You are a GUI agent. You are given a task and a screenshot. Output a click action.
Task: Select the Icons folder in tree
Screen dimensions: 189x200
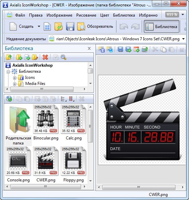30,77
